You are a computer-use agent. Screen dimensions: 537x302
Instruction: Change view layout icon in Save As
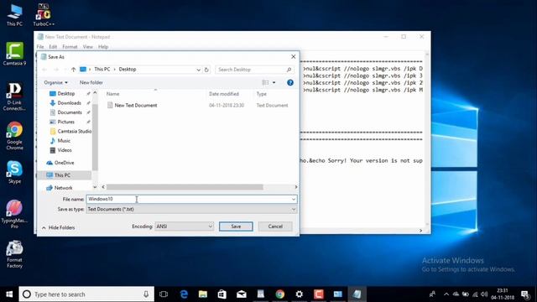pos(265,82)
